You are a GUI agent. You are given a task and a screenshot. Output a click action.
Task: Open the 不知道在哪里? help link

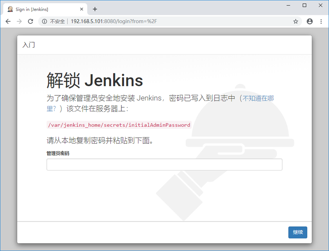(x=258, y=98)
